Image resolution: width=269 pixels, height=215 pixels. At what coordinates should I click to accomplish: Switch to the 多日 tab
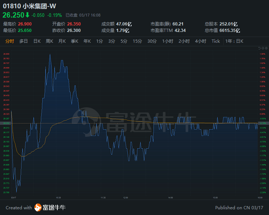tap(24, 41)
